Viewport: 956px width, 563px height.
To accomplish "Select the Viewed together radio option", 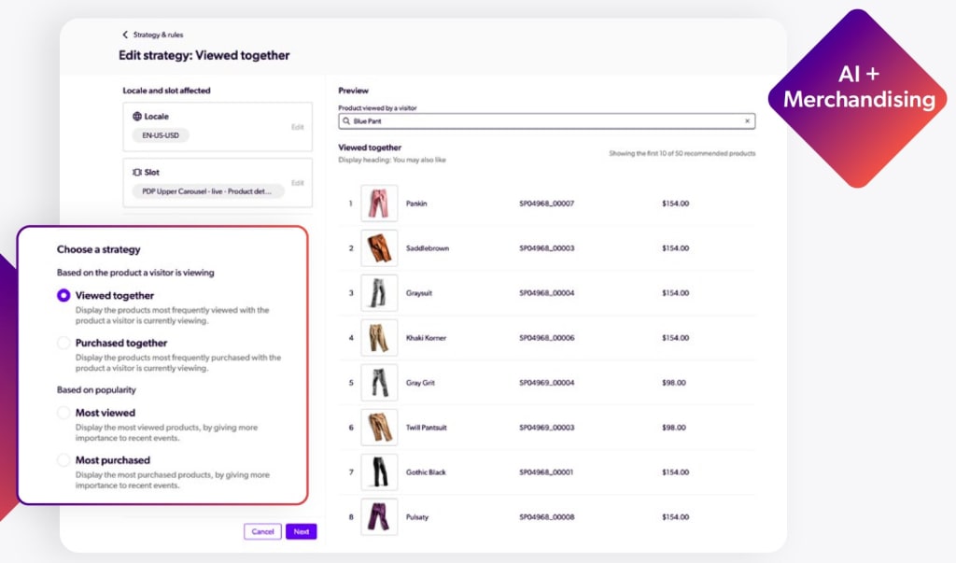I will tap(63, 296).
